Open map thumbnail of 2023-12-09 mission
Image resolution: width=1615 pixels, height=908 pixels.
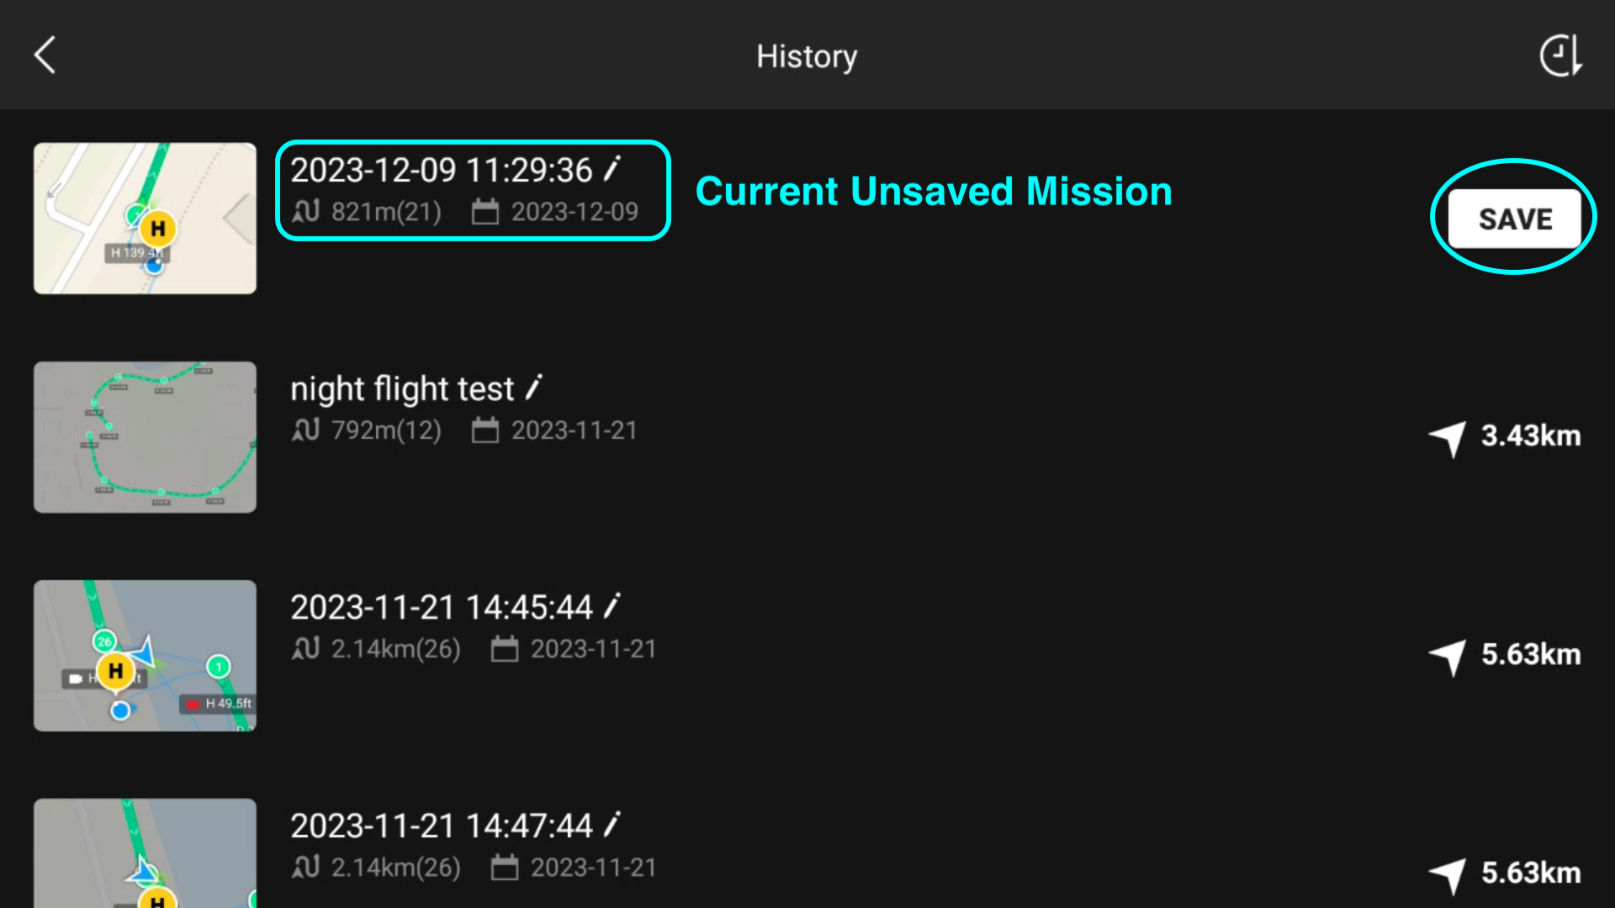[x=145, y=219]
